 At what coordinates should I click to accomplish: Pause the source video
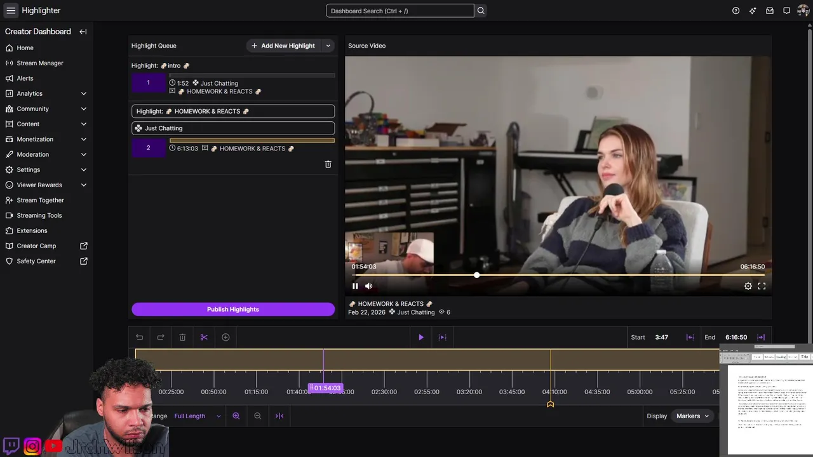(x=355, y=286)
